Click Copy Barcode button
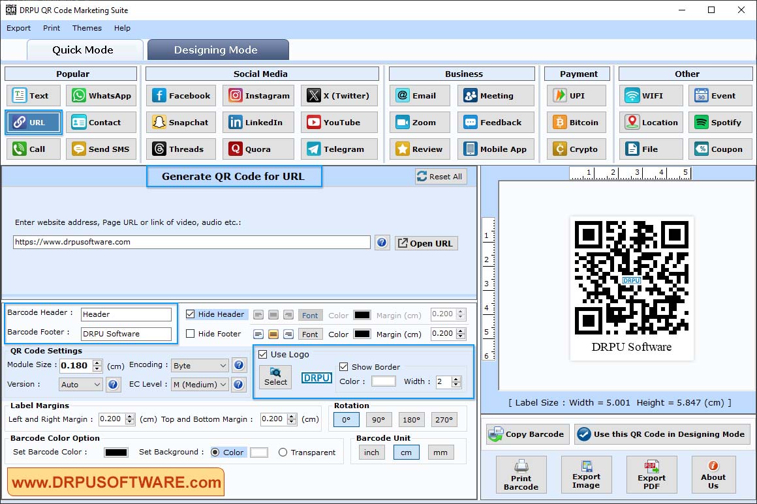 click(x=528, y=434)
